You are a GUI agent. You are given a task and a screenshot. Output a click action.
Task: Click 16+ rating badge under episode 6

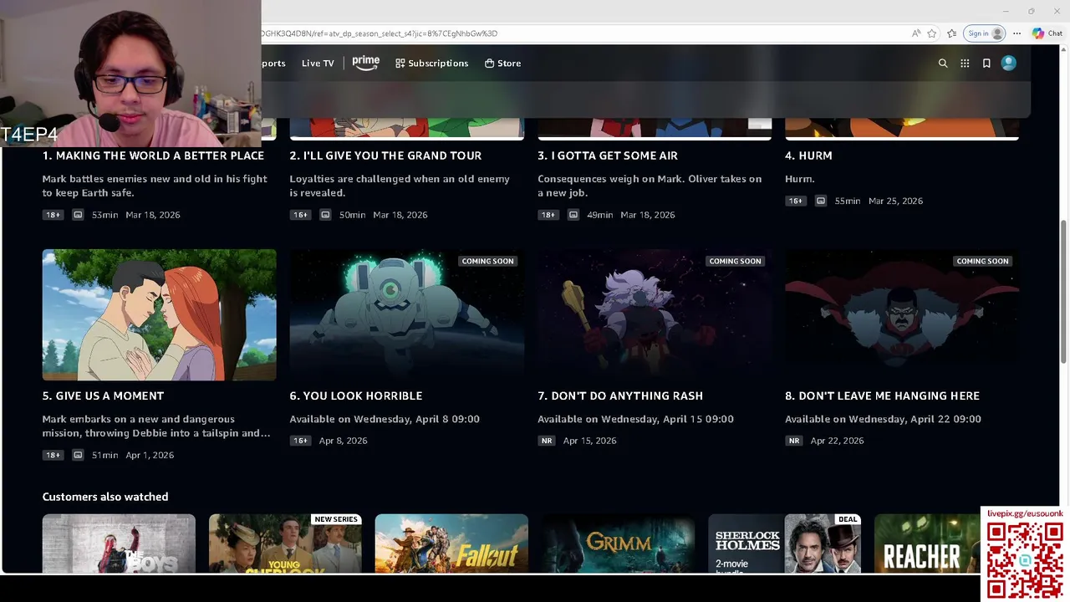(300, 441)
